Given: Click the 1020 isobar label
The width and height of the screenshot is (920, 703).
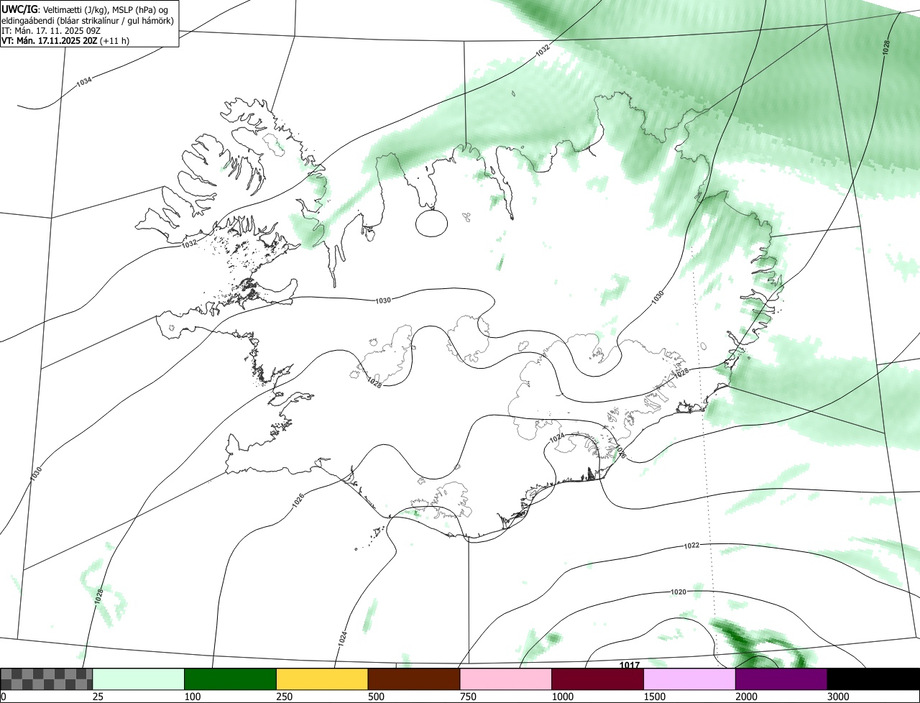Looking at the screenshot, I should (x=678, y=592).
